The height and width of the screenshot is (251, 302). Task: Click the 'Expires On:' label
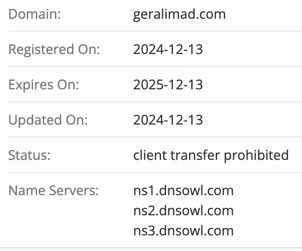click(x=43, y=84)
